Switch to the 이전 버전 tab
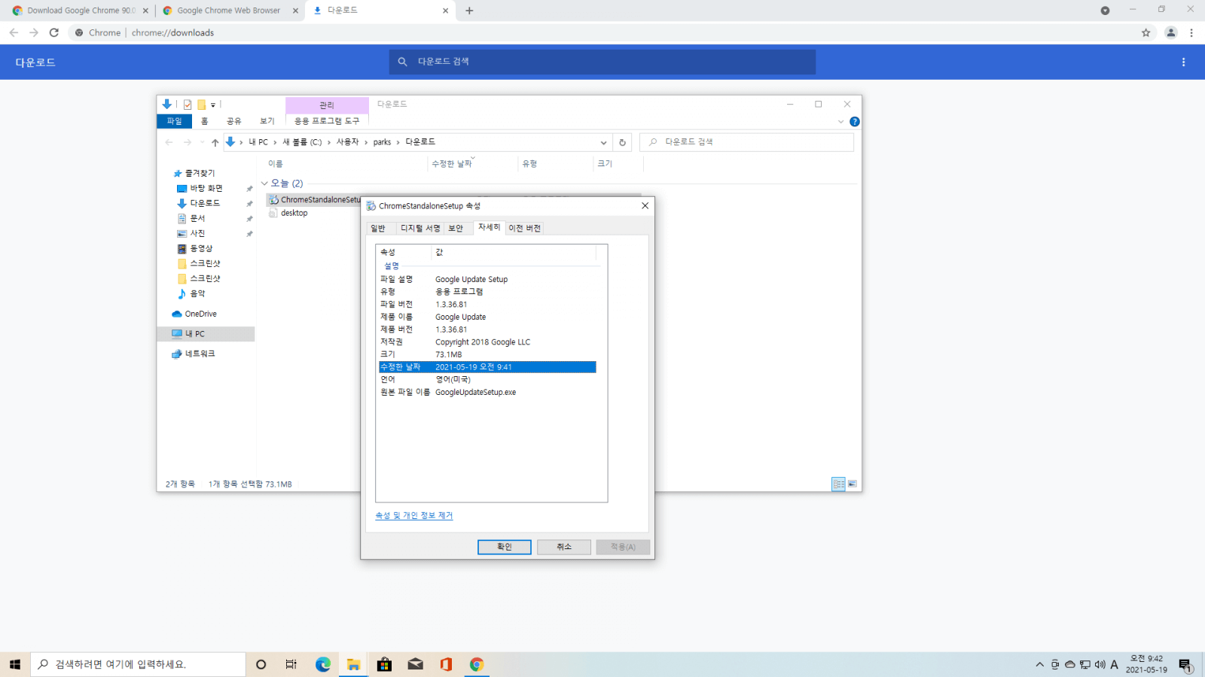The width and height of the screenshot is (1205, 677). coord(524,228)
